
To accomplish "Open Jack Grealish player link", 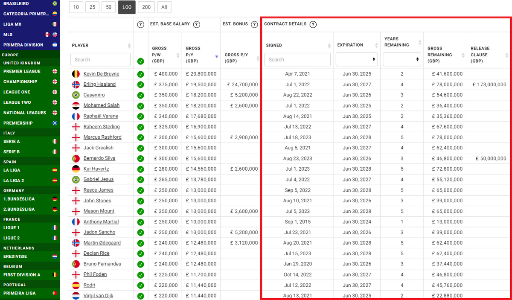I will coord(99,148).
